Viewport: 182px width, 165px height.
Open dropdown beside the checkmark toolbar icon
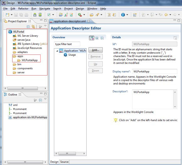(53, 15)
